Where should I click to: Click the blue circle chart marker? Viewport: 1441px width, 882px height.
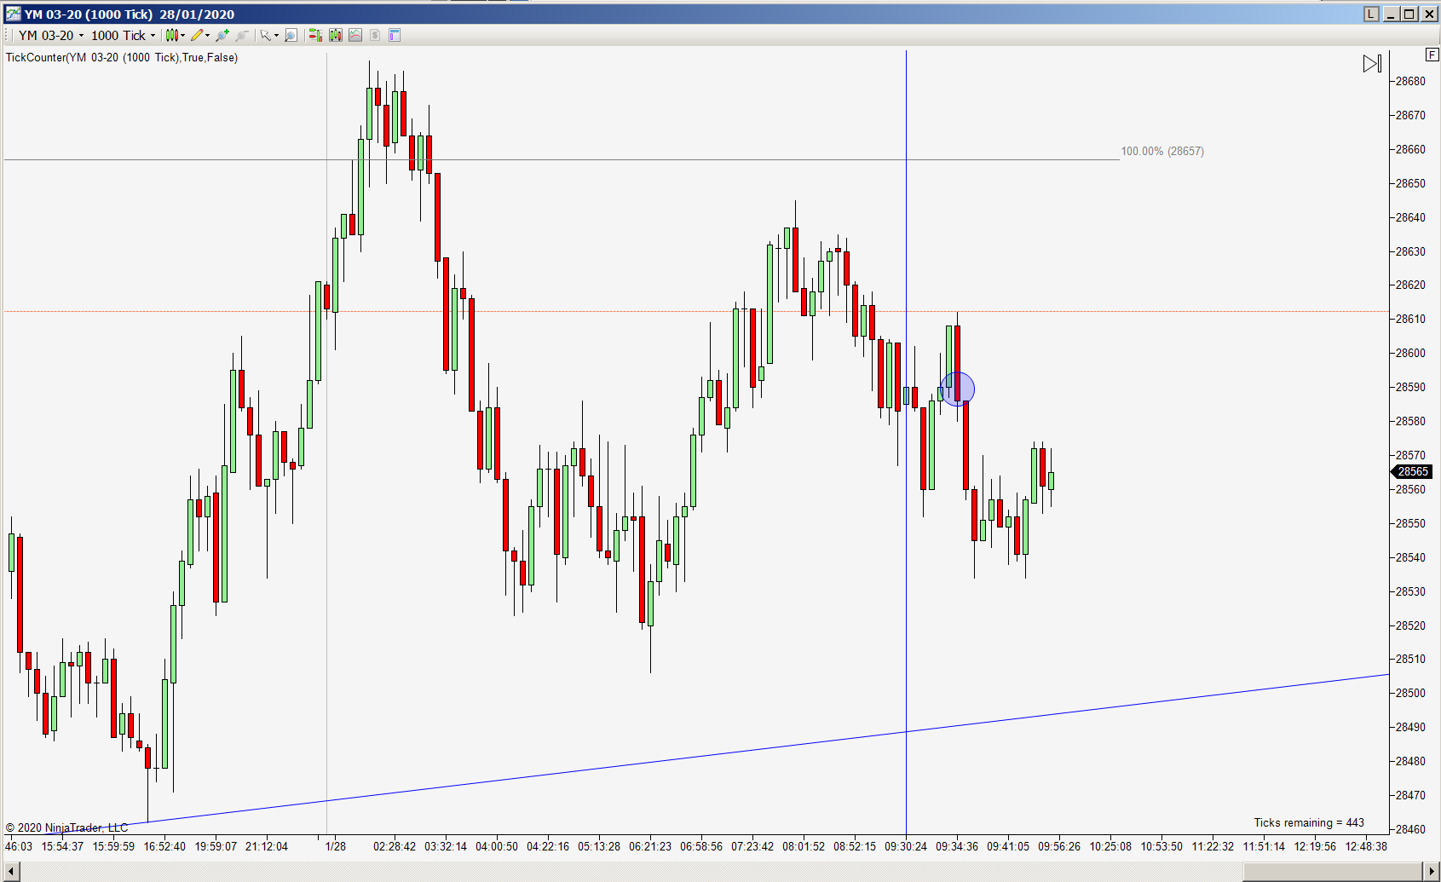pos(957,389)
